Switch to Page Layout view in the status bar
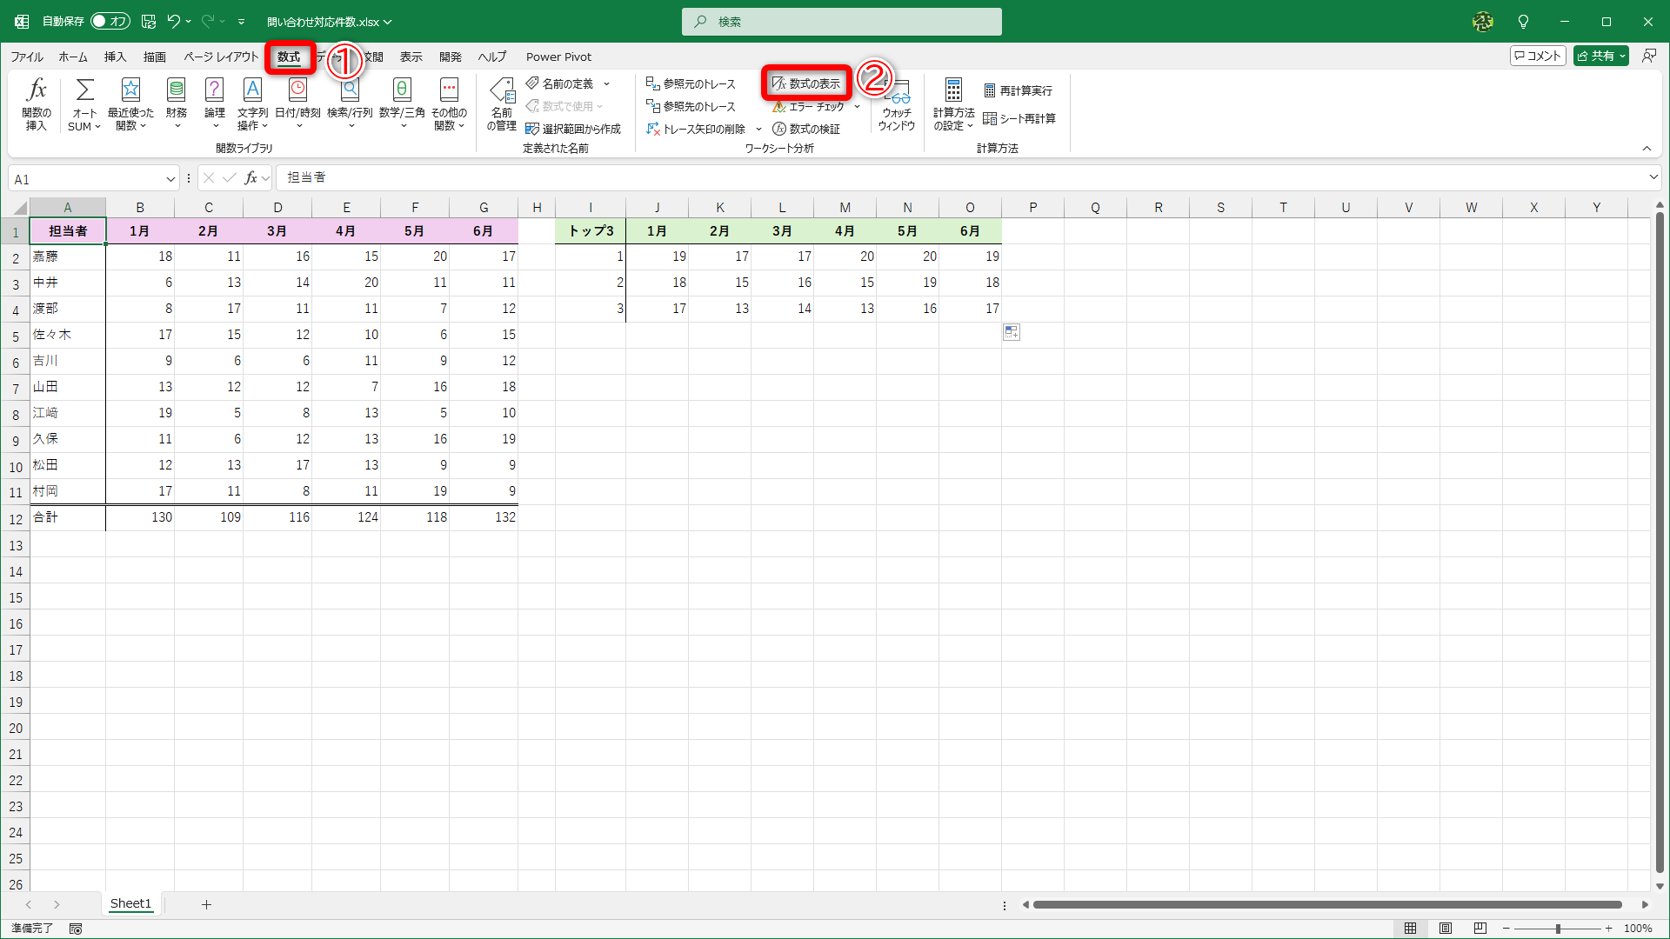Screen dimensions: 1670x939 click(x=1446, y=929)
